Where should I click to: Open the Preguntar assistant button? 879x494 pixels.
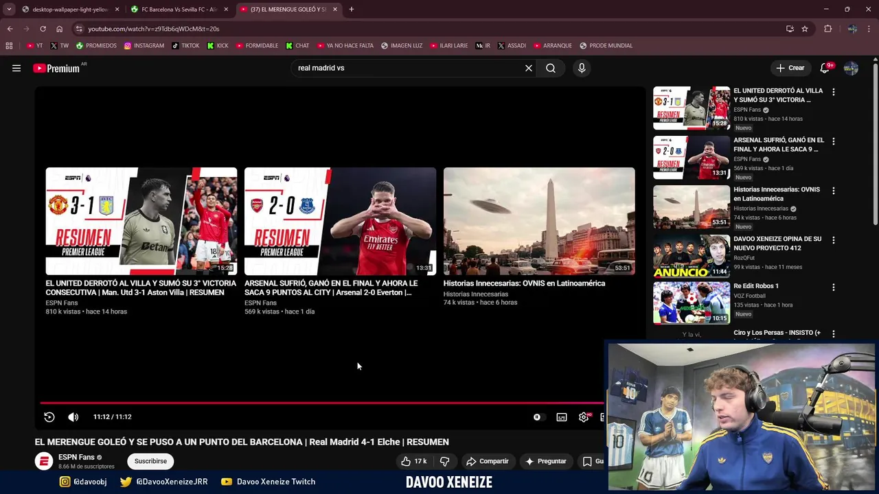(x=545, y=461)
